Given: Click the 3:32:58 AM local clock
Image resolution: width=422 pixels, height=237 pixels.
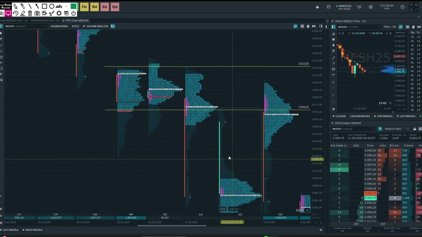Looking at the screenshot, I should tap(386, 7).
